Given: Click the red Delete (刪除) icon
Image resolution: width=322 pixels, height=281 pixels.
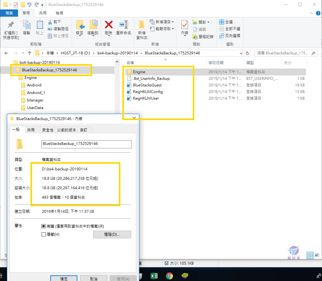Looking at the screenshot, I should [108, 25].
